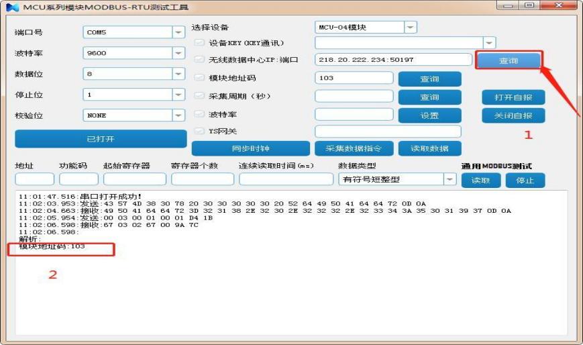Viewport: 583px width, 345px height.
Task: Expand the 选择设备 MCU-04模块 dropdown
Action: coord(411,28)
